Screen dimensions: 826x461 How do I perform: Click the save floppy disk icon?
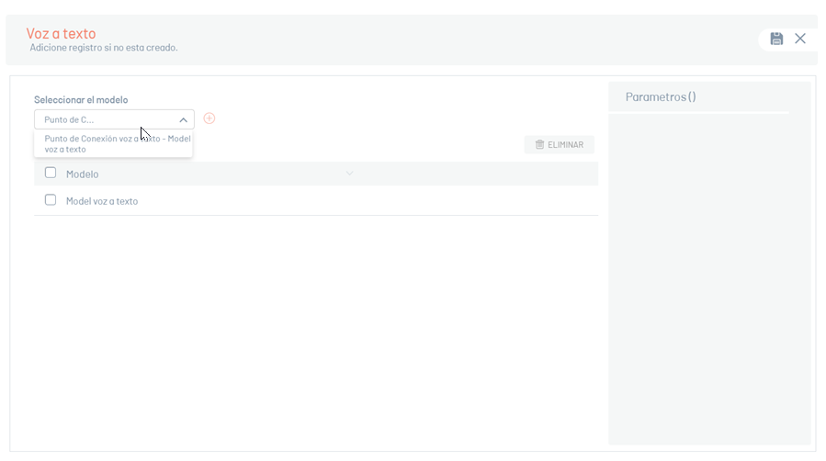click(776, 39)
